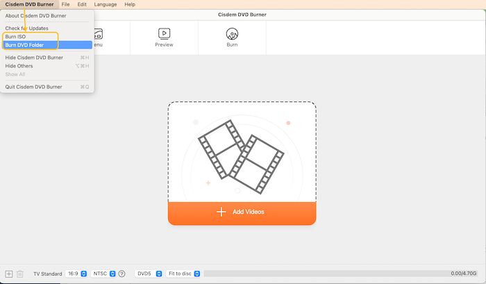Open the Cisdem DVD Burner app menu
Screen dimensions: 486x284
(29, 4)
